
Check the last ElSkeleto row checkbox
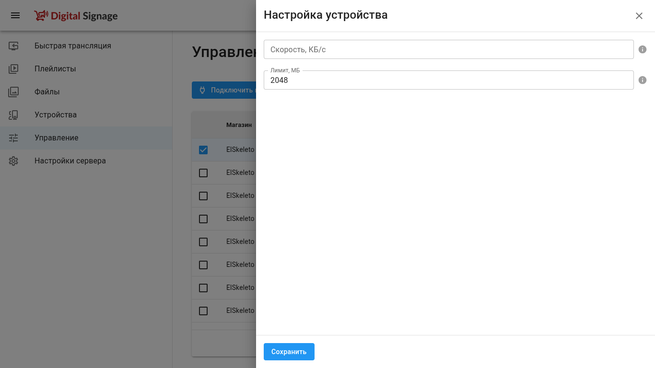coord(203,311)
